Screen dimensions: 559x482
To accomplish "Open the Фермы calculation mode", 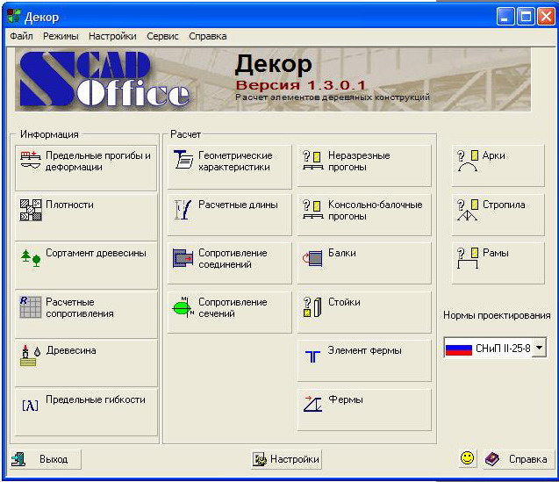I will click(x=364, y=410).
